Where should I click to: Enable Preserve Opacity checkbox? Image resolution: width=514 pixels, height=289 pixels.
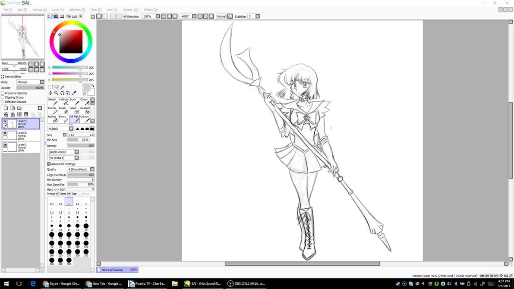3,93
